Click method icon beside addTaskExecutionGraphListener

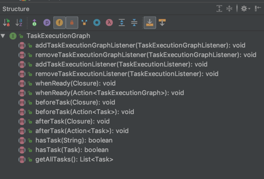[22, 46]
